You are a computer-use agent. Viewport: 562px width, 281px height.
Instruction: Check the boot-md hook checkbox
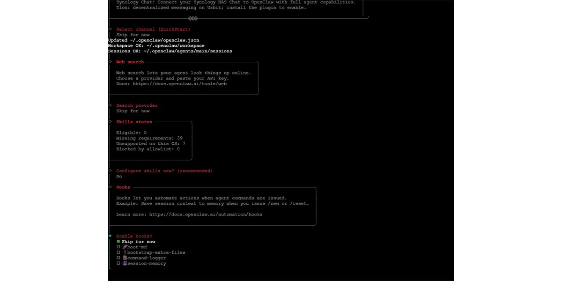click(x=118, y=247)
